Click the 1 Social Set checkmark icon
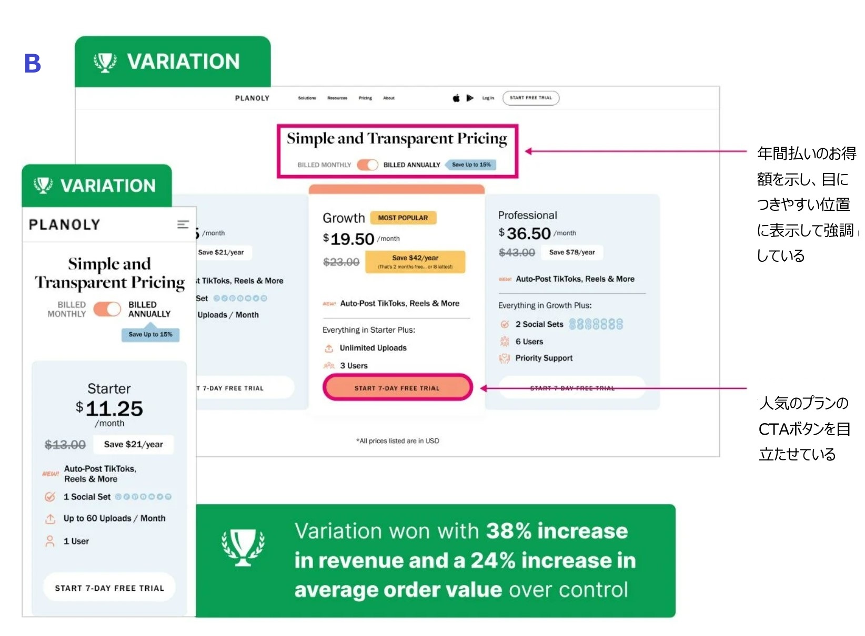 (x=50, y=497)
